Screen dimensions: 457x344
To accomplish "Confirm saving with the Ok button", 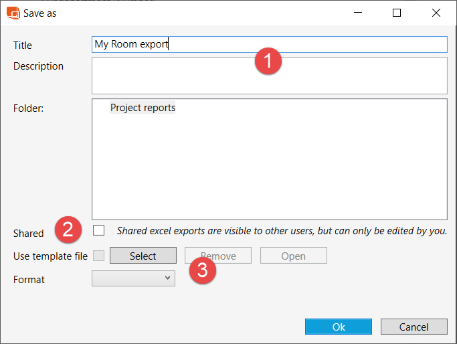I will 338,327.
